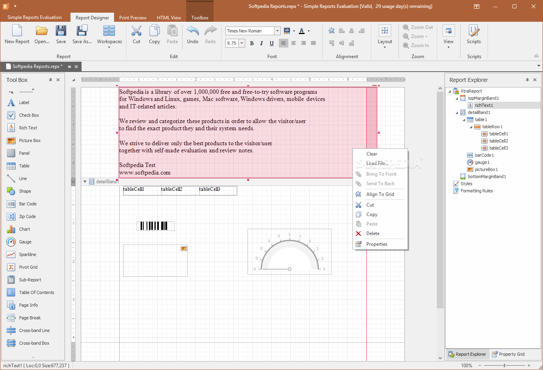Set text alignment to justify
This screenshot has width=543, height=370.
tap(313, 43)
